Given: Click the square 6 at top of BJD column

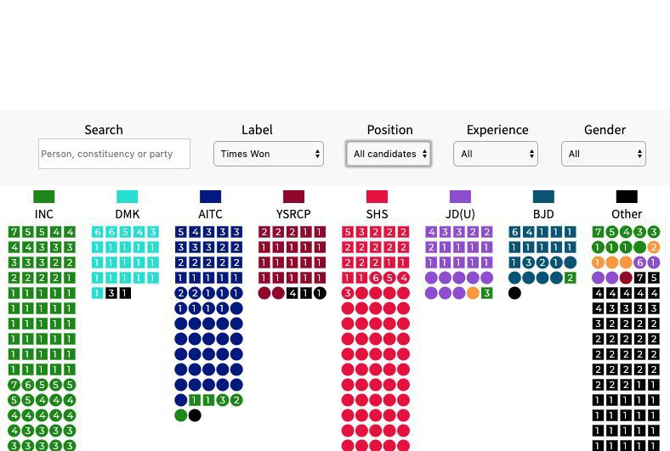Looking at the screenshot, I should pyautogui.click(x=515, y=232).
